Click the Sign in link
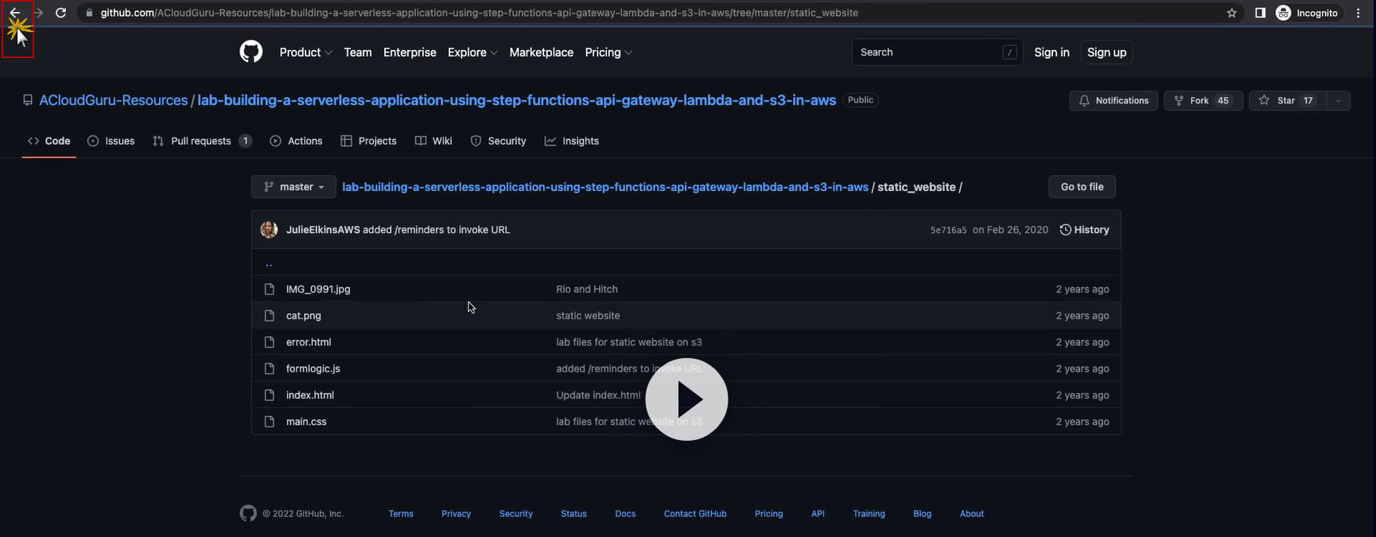This screenshot has width=1376, height=537. coord(1051,53)
